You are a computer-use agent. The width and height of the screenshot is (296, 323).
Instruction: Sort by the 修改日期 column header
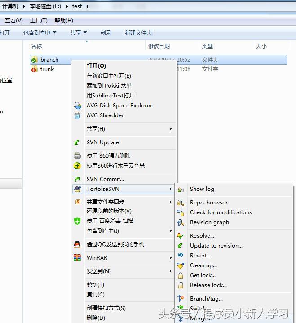(159, 46)
